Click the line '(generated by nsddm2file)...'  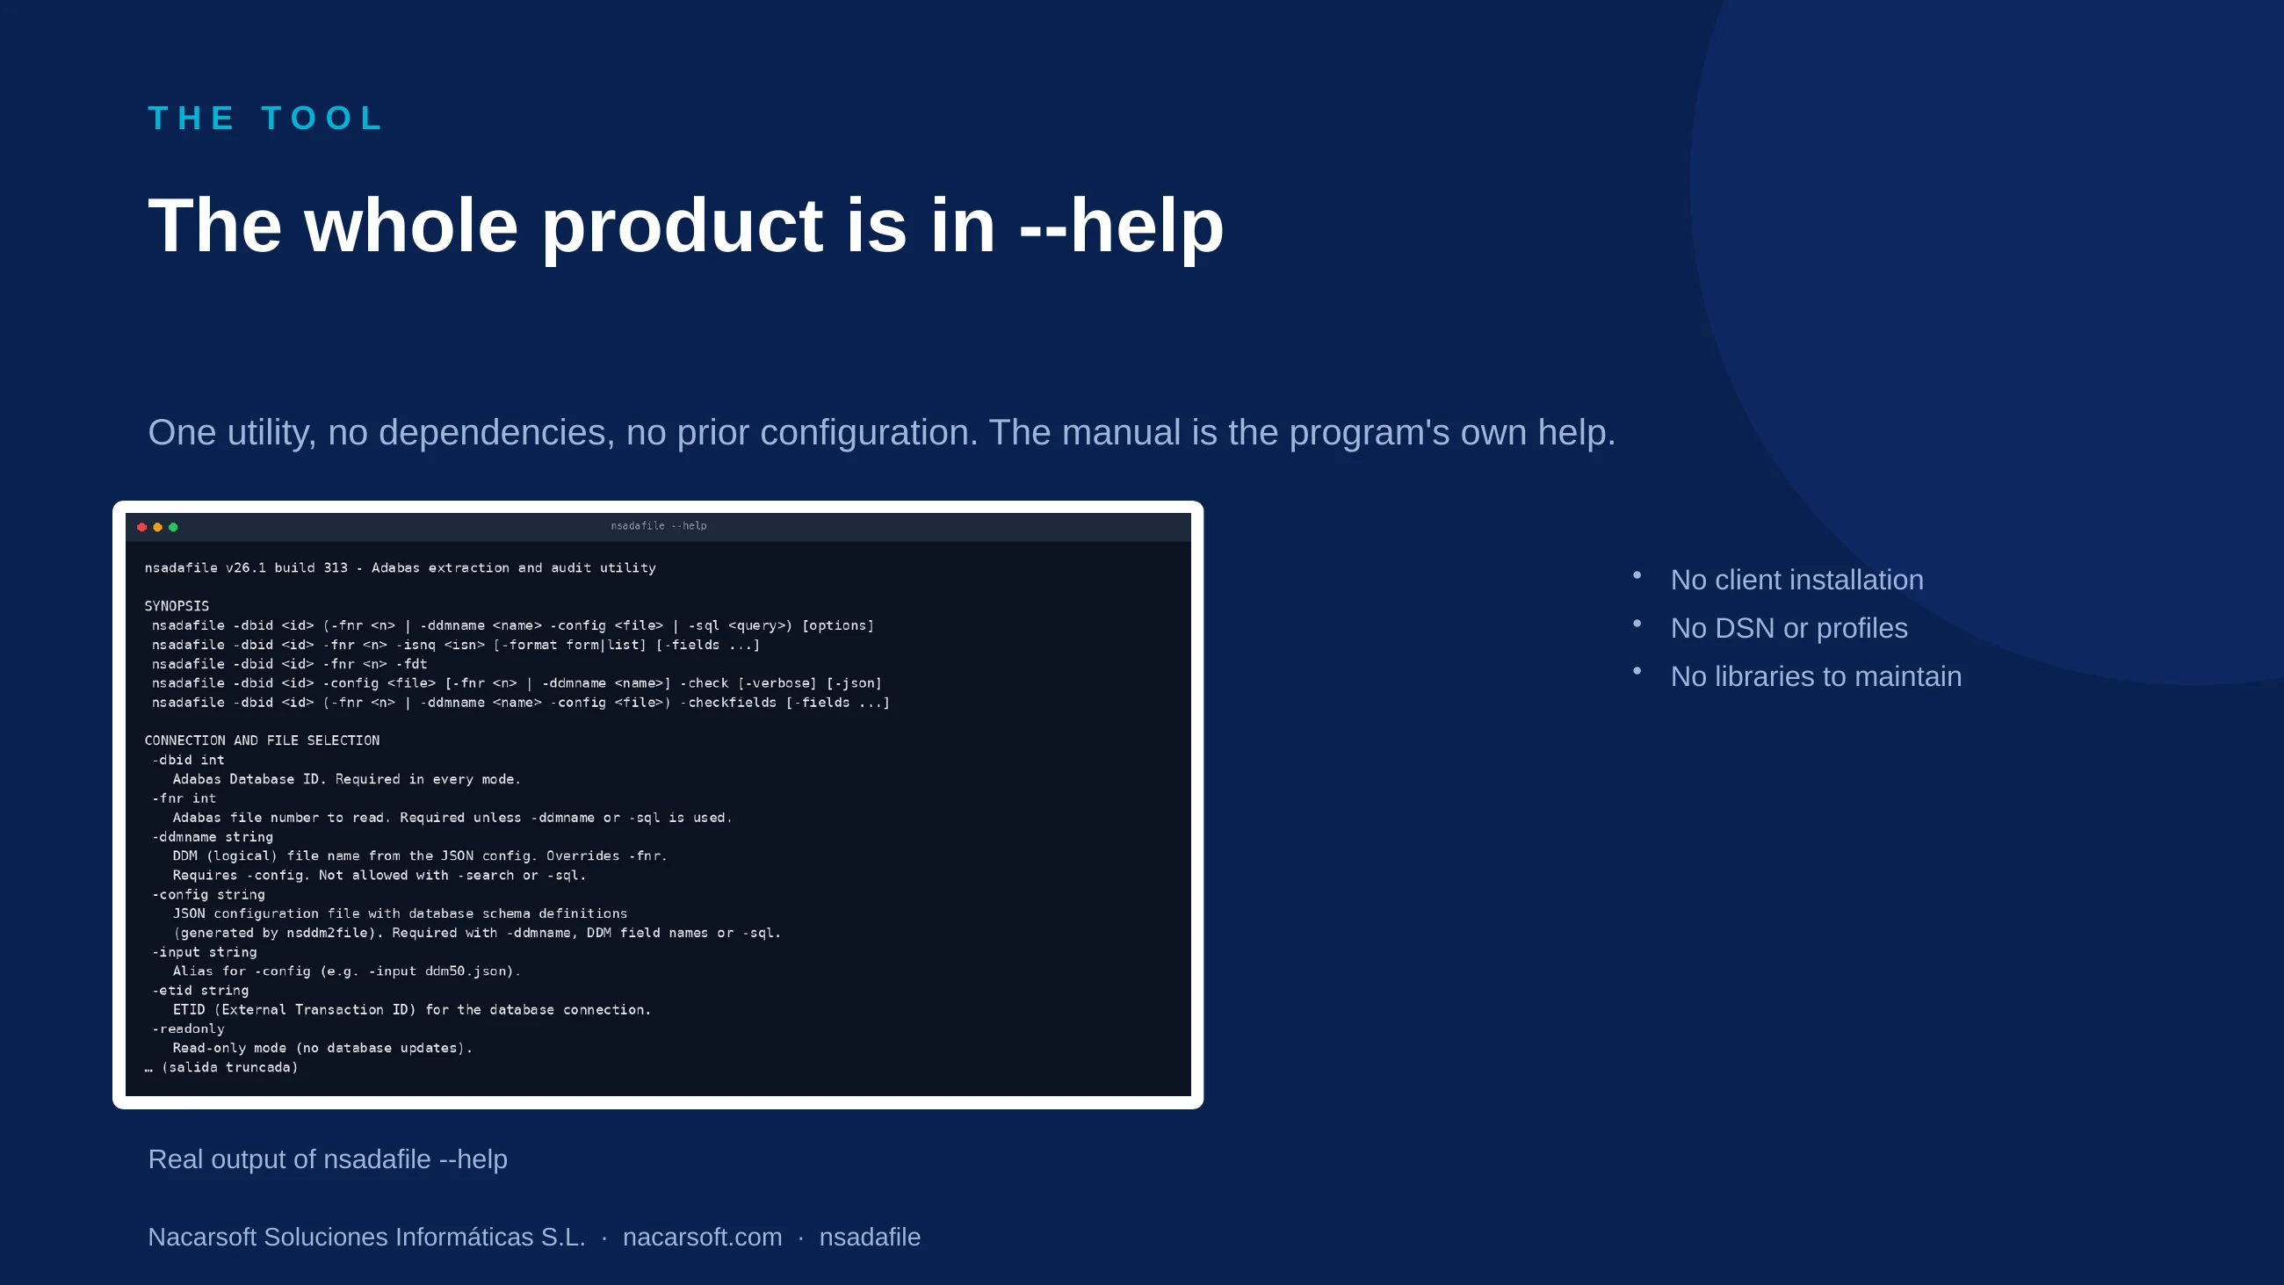click(477, 933)
